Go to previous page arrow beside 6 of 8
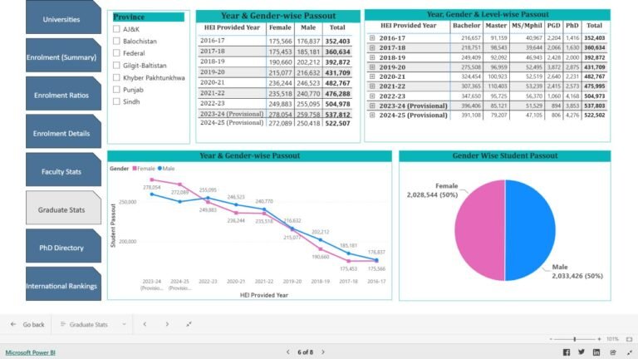The image size is (638, 359). coord(288,352)
